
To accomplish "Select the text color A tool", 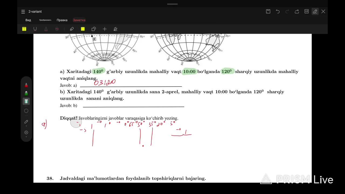I will pos(46,29).
